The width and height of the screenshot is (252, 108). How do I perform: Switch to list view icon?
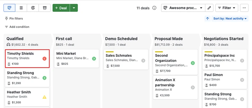(21, 8)
